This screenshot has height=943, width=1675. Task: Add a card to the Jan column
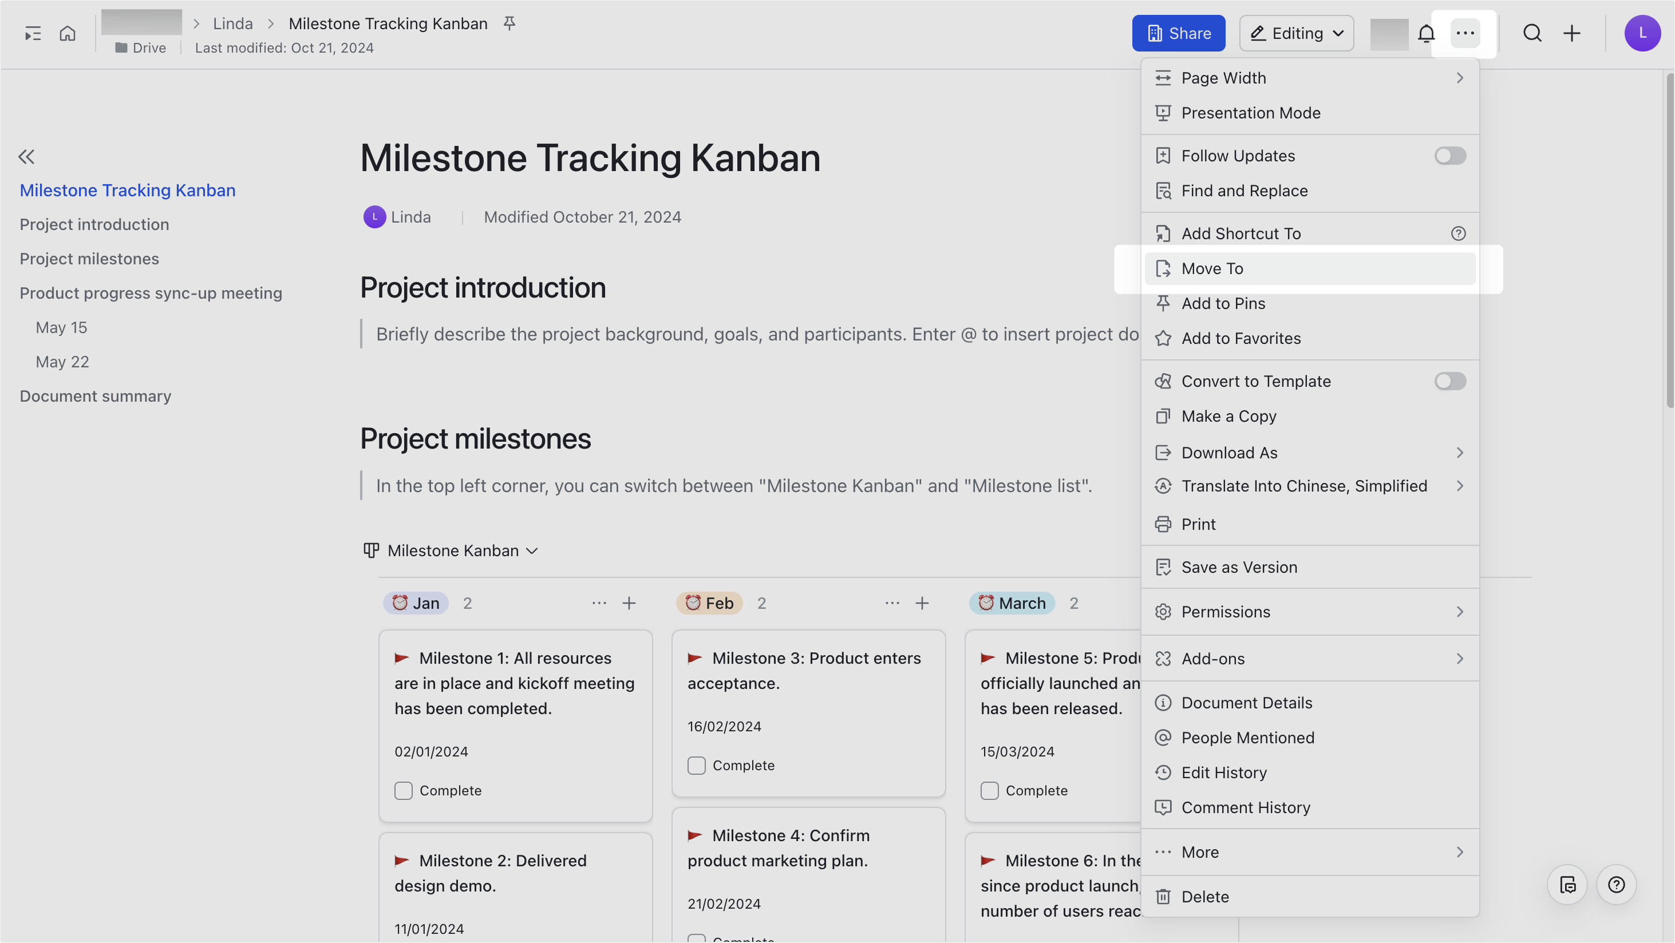(x=629, y=603)
